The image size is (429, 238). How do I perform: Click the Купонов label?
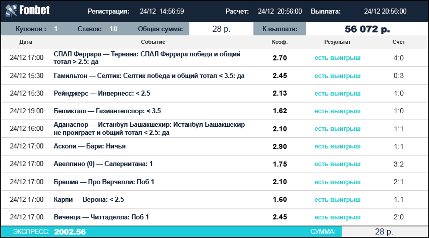pyautogui.click(x=31, y=29)
